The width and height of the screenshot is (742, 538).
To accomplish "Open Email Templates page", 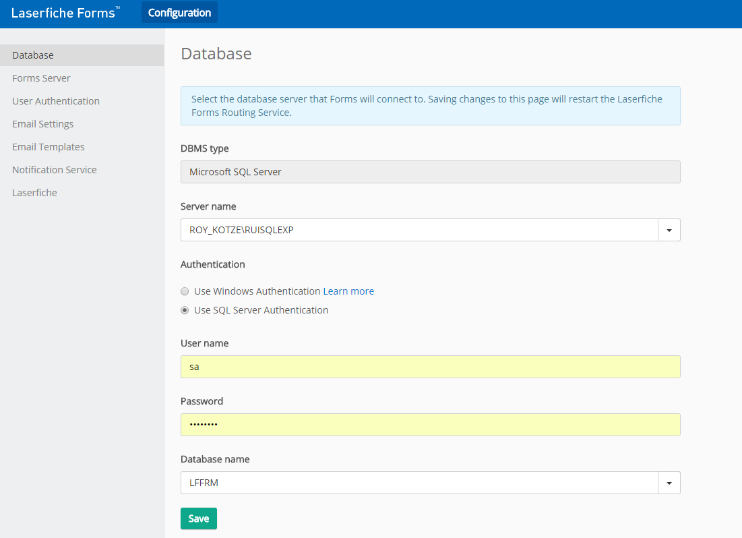I will [49, 147].
